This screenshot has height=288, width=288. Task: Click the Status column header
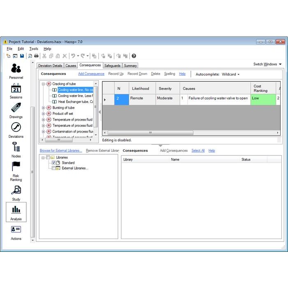pyautogui.click(x=253, y=160)
